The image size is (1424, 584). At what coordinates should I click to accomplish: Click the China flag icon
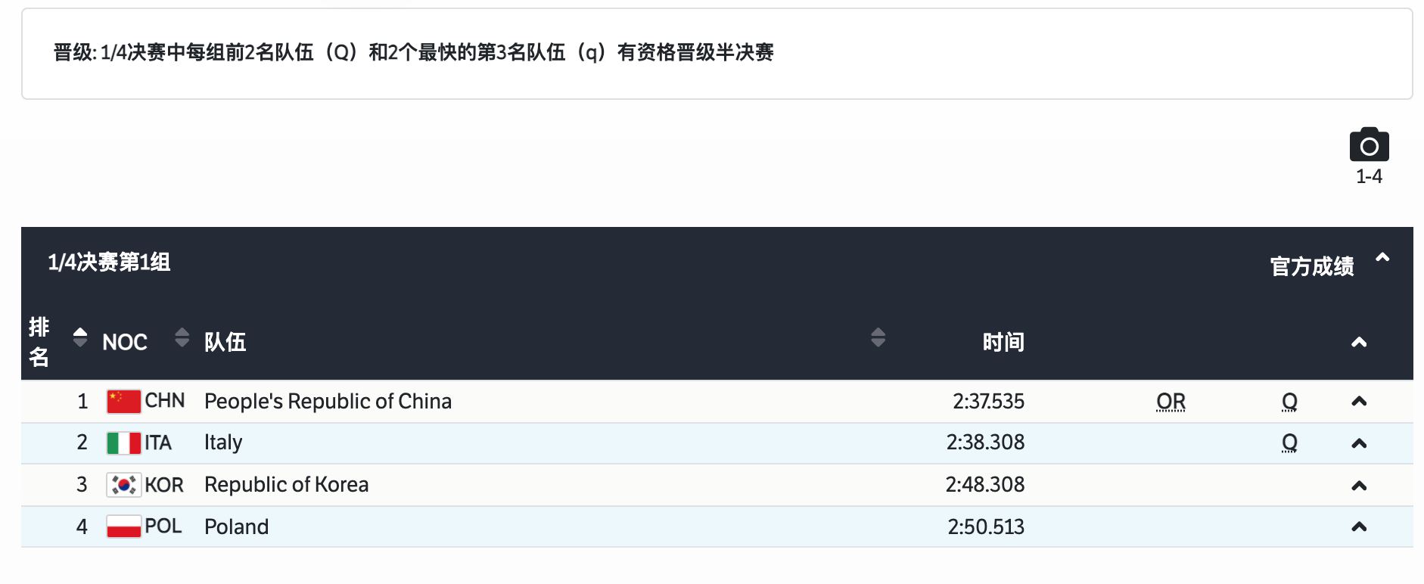[123, 401]
